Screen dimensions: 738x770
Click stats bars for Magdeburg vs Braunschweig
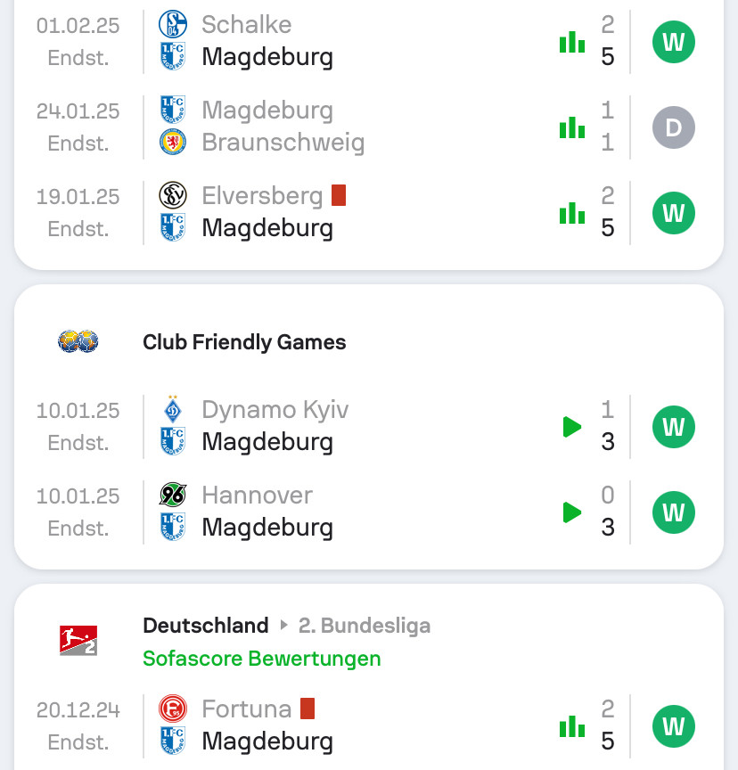(571, 127)
